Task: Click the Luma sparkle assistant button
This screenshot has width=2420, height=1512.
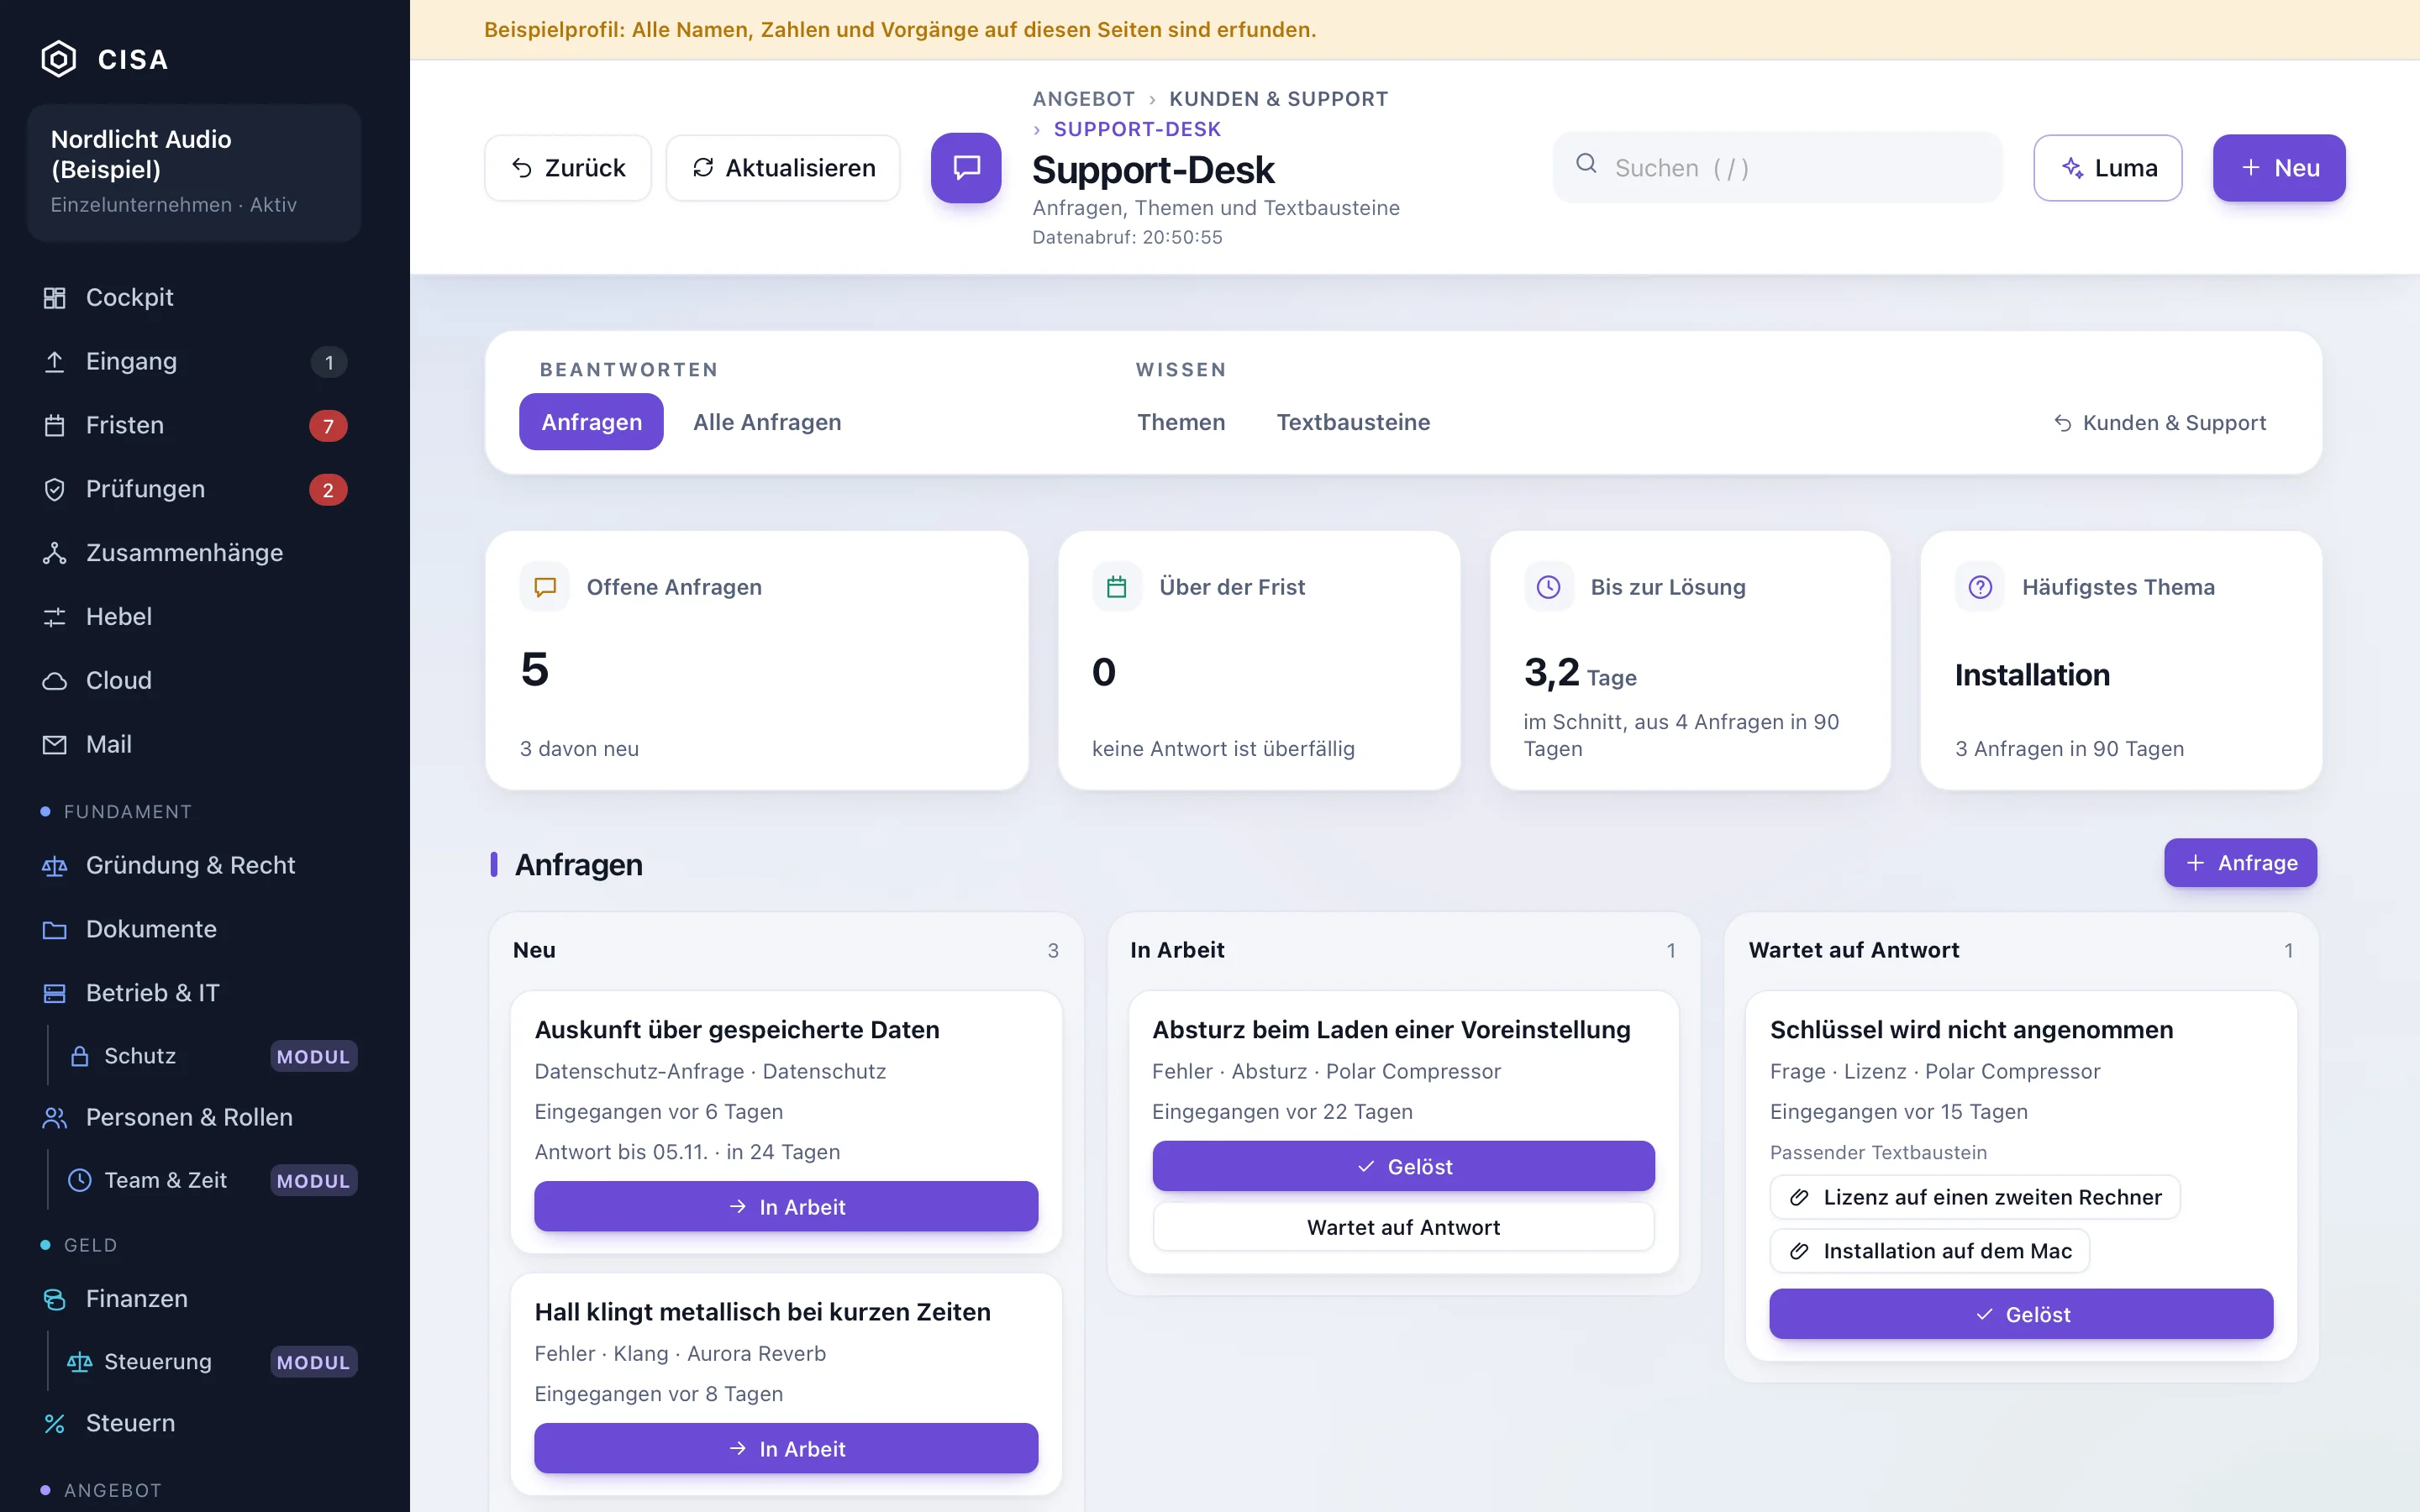Action: [2108, 168]
